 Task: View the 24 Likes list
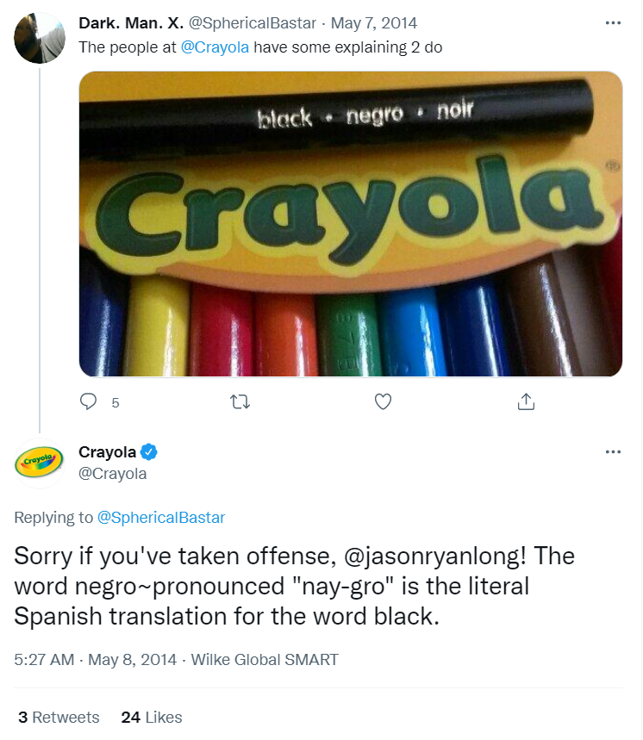point(152,717)
